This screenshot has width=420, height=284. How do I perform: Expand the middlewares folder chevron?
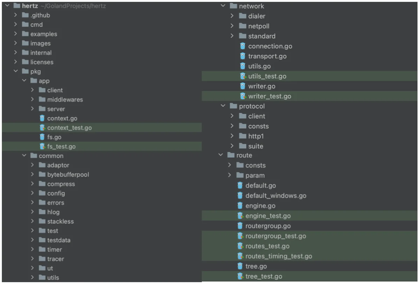[33, 99]
